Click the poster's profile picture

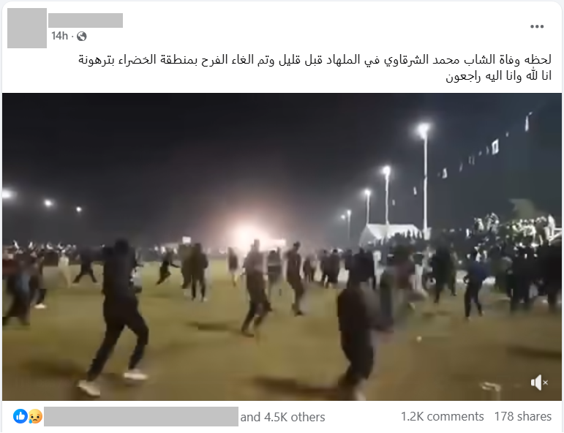pos(27,28)
